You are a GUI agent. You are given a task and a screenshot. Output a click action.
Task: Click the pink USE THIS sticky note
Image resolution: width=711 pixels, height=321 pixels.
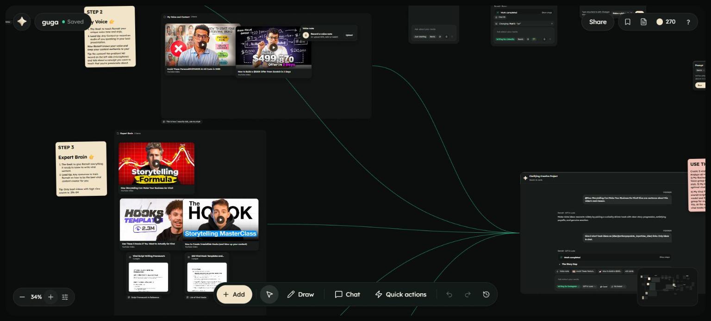pos(697,185)
